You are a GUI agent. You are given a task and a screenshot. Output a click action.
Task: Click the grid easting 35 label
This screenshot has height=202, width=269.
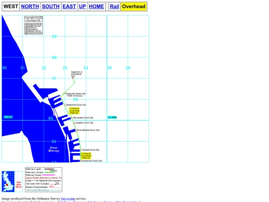click(x=110, y=68)
